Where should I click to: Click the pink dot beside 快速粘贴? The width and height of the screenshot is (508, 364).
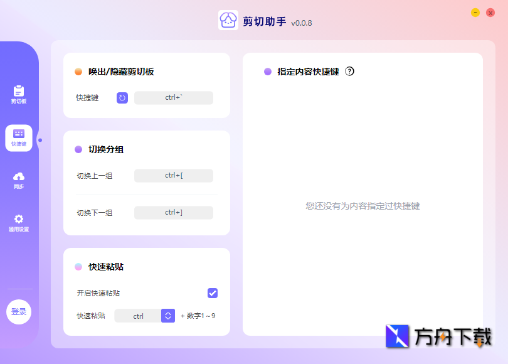coord(78,267)
